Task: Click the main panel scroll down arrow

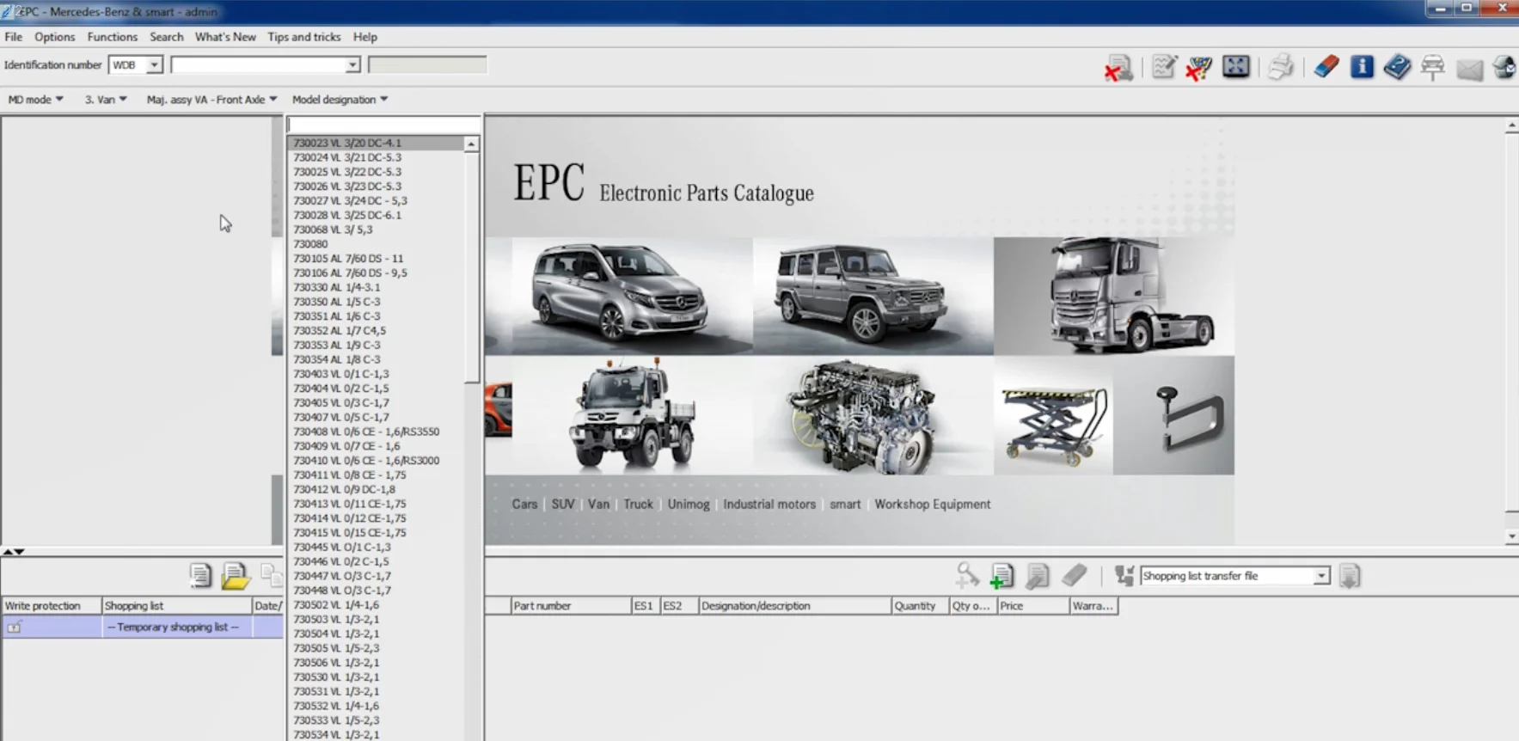Action: [1511, 536]
